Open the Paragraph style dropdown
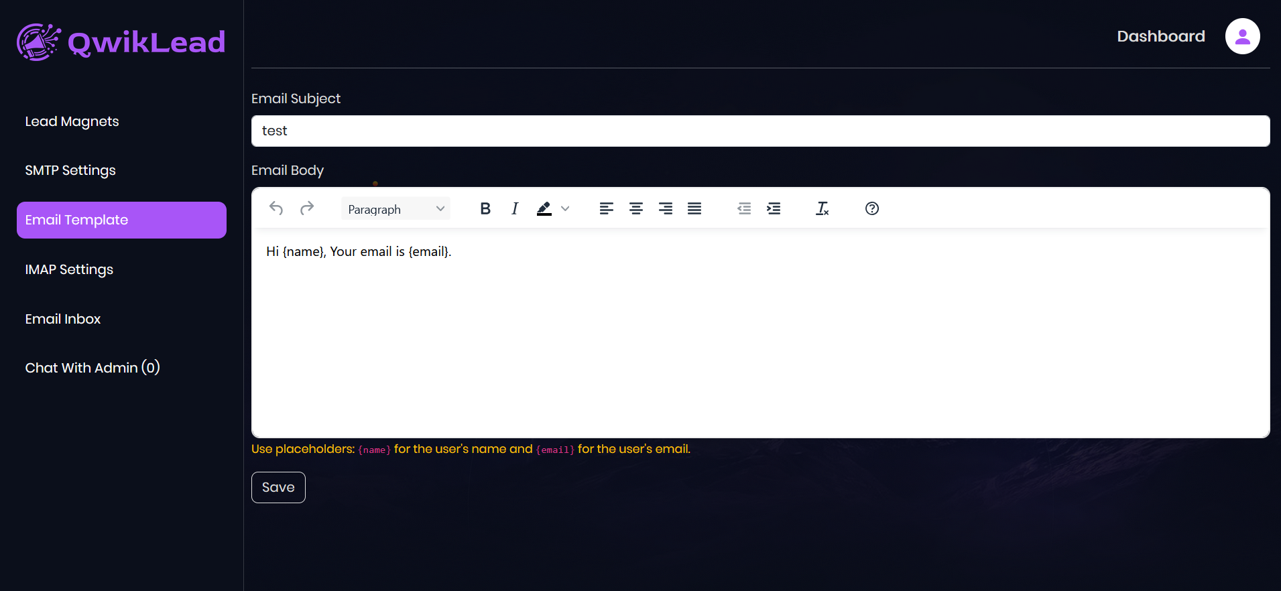This screenshot has height=591, width=1281. pyautogui.click(x=395, y=208)
